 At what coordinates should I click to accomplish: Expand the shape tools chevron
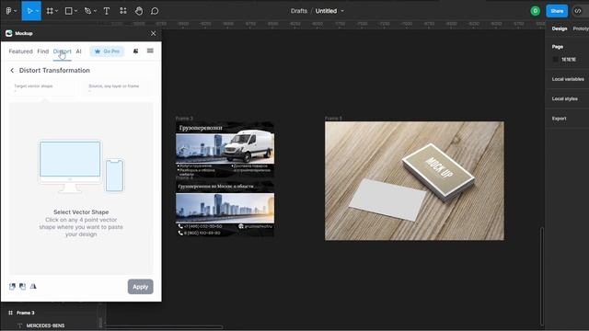pyautogui.click(x=75, y=11)
